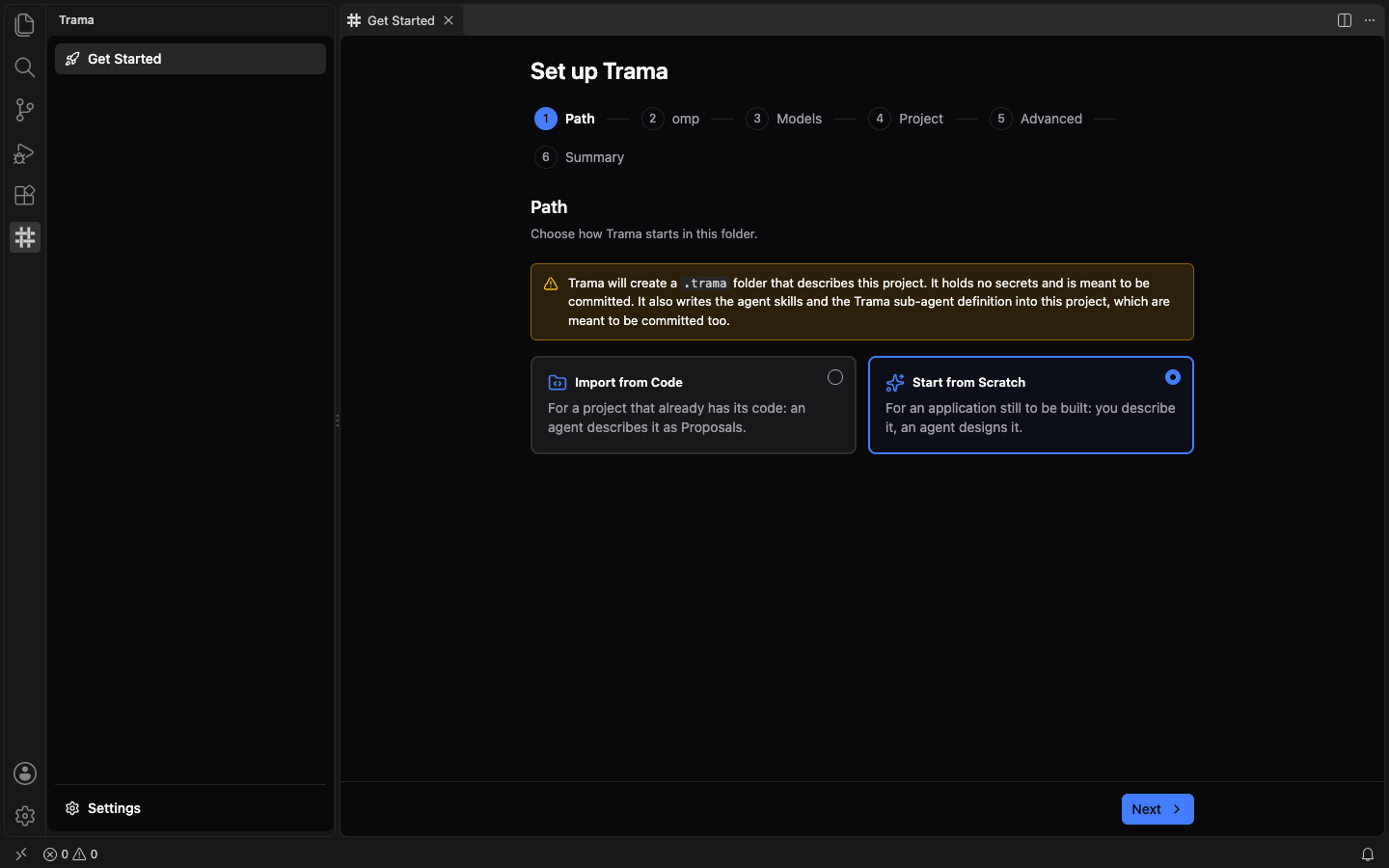The width and height of the screenshot is (1389, 868).
Task: Open the Accounts avatar icon
Action: click(25, 773)
